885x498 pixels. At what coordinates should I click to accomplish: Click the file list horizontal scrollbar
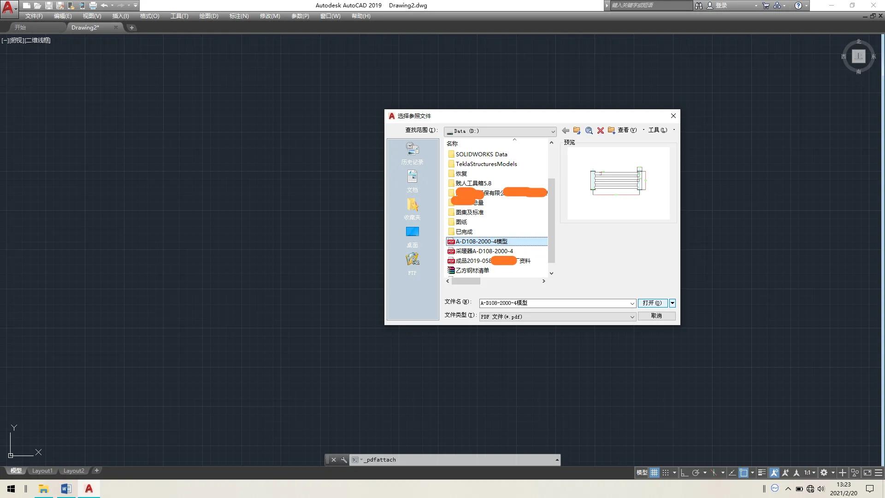point(496,281)
